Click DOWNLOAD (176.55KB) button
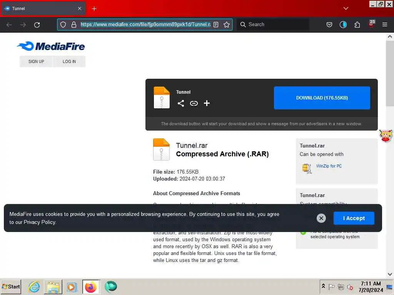Screen dimensions: 394x295 click(x=322, y=98)
